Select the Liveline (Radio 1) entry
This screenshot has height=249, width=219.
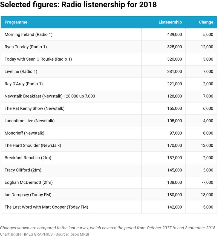point(21,72)
